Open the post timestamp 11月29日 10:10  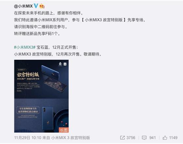click(27, 138)
